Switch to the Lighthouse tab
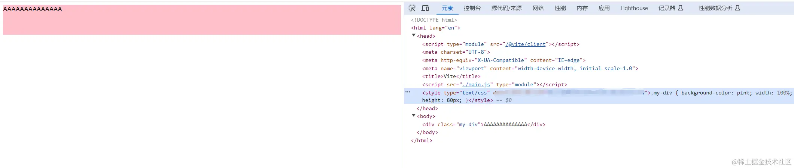Screen dimensions: 794x168 click(634, 8)
